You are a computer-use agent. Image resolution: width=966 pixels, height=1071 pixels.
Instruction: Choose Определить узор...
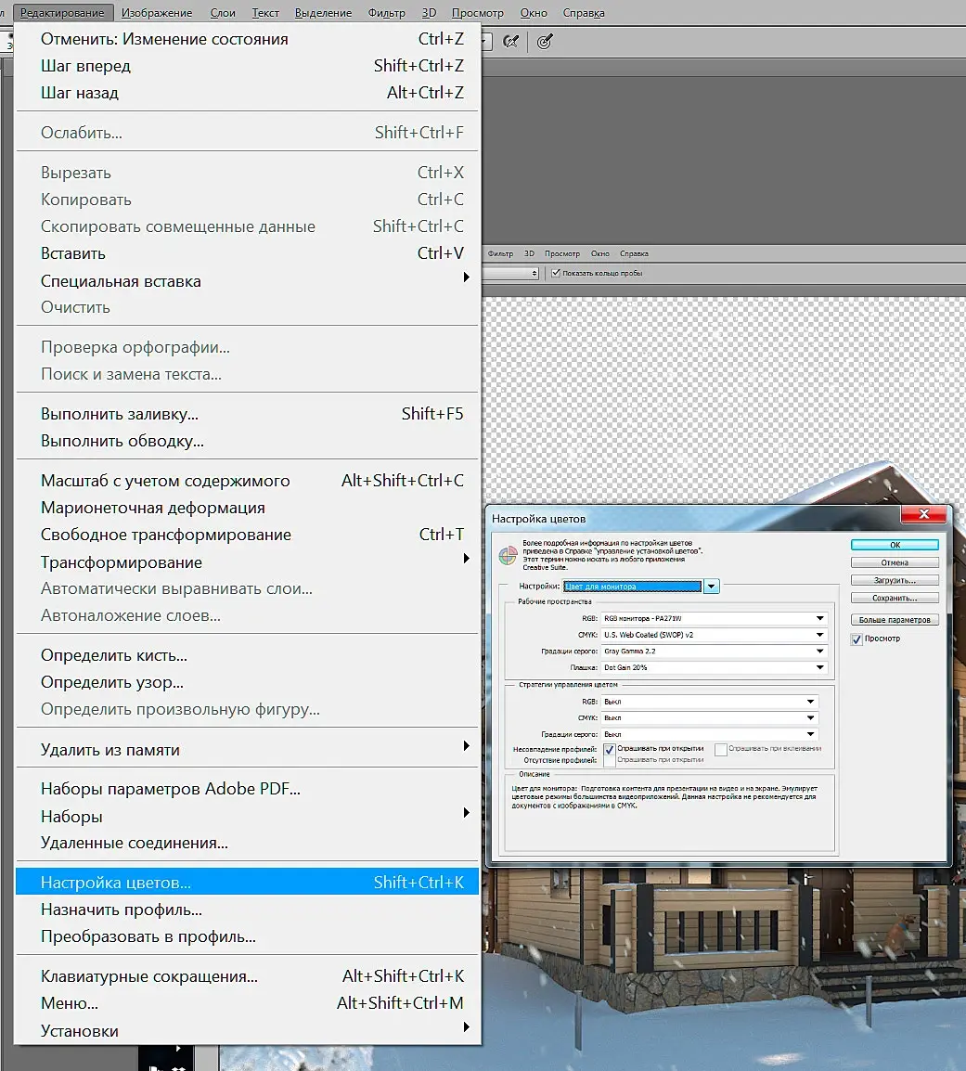pos(248,681)
